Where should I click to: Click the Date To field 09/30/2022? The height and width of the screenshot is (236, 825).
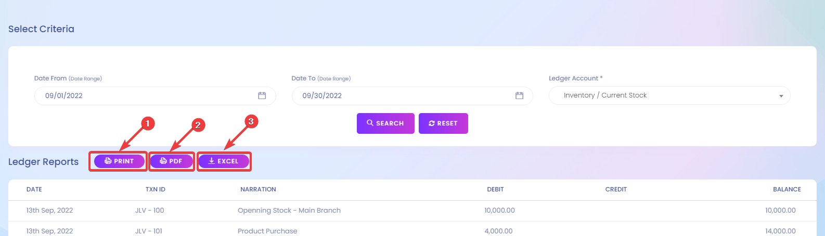(x=412, y=95)
